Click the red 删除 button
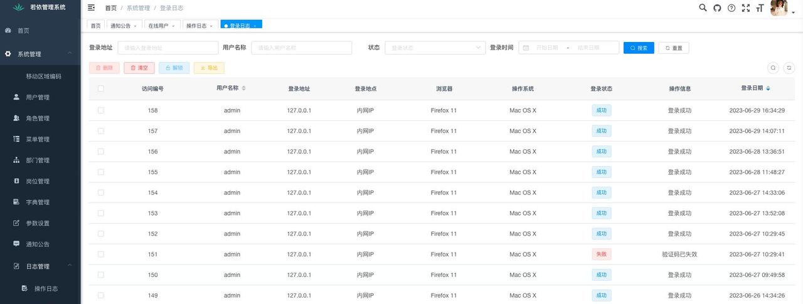 tap(104, 68)
